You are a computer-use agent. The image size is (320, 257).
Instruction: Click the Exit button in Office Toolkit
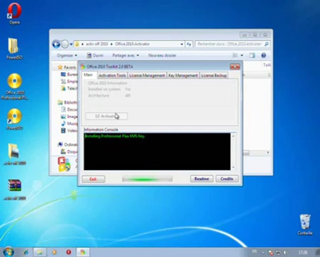click(93, 179)
